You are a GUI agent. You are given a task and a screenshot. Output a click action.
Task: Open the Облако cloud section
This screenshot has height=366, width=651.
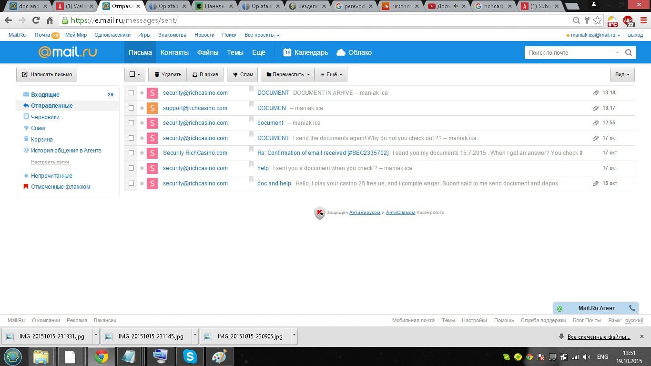click(x=354, y=52)
